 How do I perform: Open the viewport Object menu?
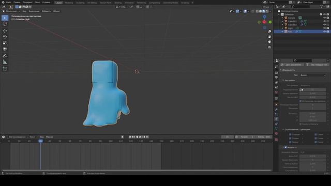tap(56, 11)
